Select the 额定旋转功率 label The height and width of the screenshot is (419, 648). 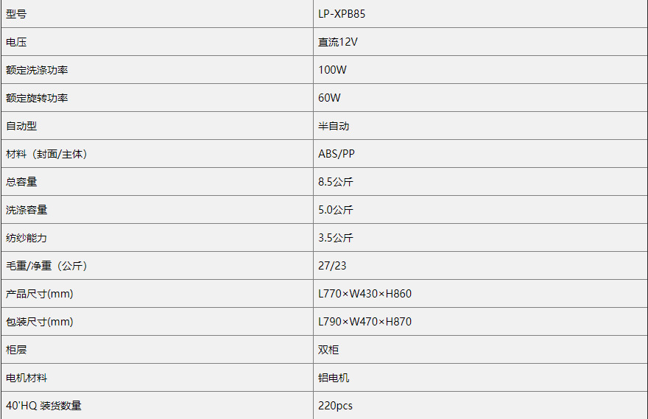37,98
